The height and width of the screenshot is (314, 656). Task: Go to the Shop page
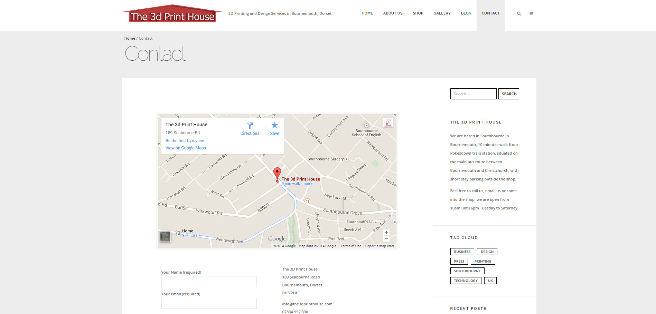tap(418, 13)
